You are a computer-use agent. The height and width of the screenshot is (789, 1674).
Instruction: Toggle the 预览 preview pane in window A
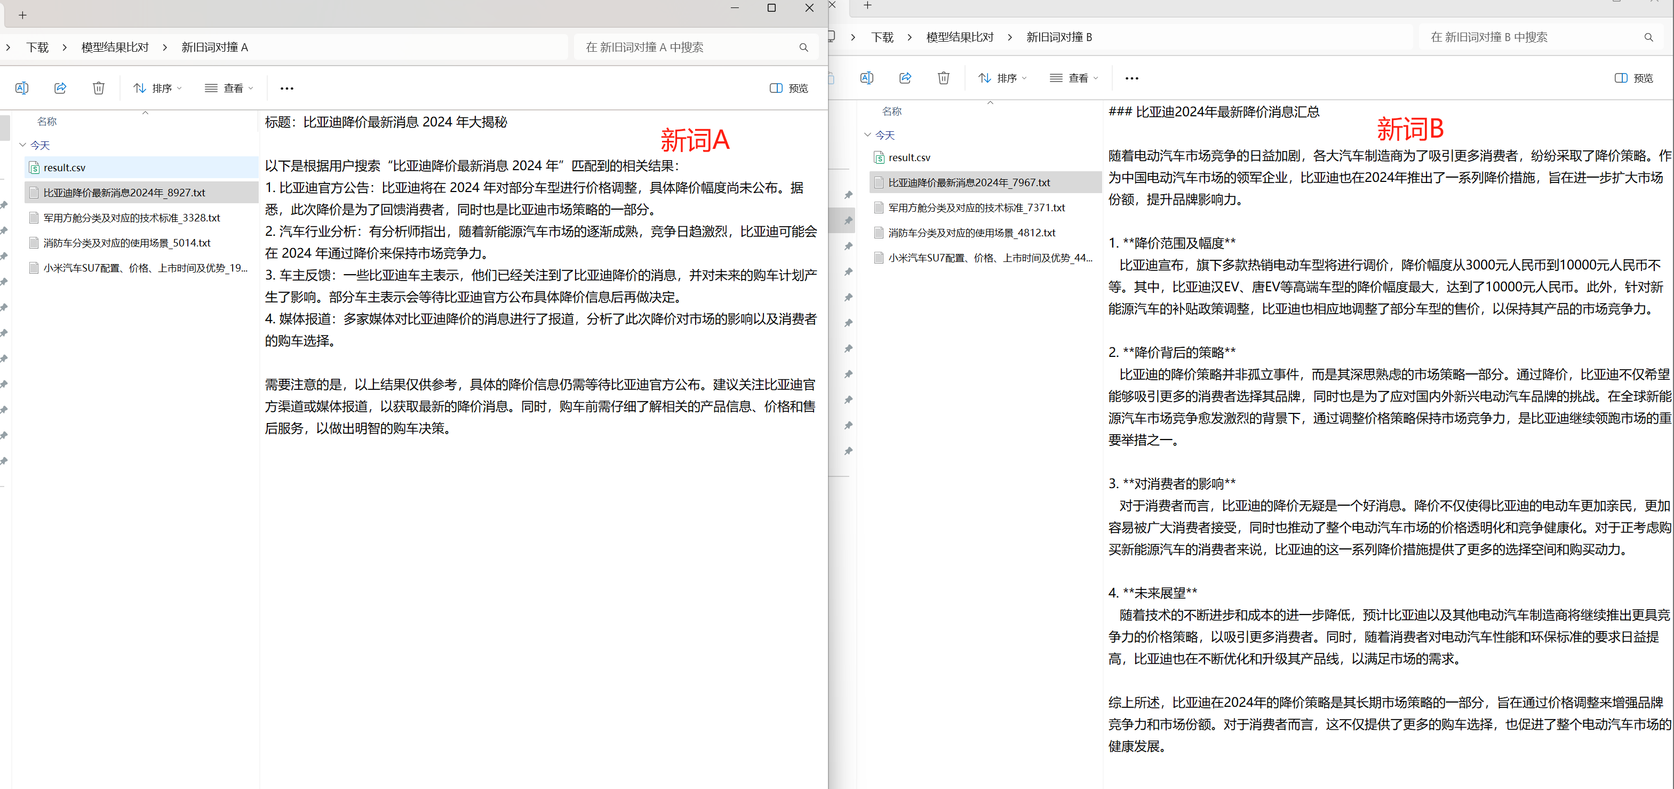[x=788, y=87]
